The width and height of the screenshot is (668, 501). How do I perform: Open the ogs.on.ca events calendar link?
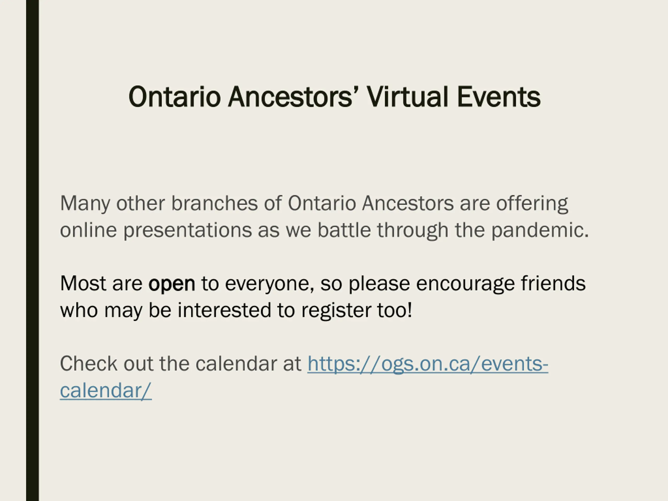tap(428, 364)
